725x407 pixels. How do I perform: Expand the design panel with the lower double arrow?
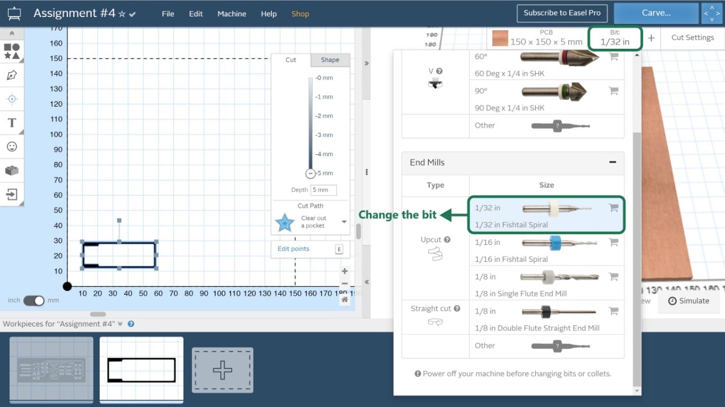pyautogui.click(x=366, y=282)
